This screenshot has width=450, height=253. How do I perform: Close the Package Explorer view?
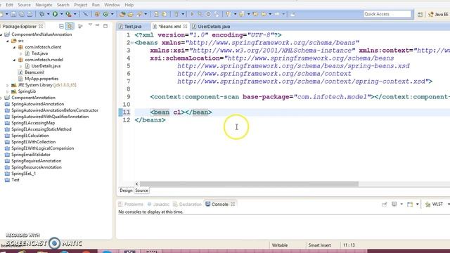click(x=41, y=27)
